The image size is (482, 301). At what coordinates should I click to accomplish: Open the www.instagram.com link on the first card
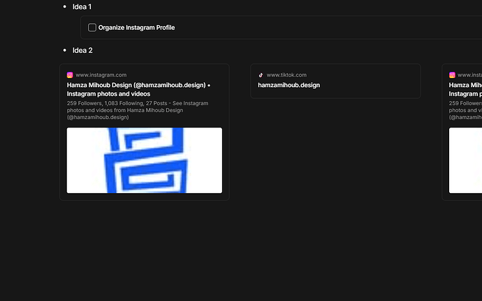click(101, 75)
